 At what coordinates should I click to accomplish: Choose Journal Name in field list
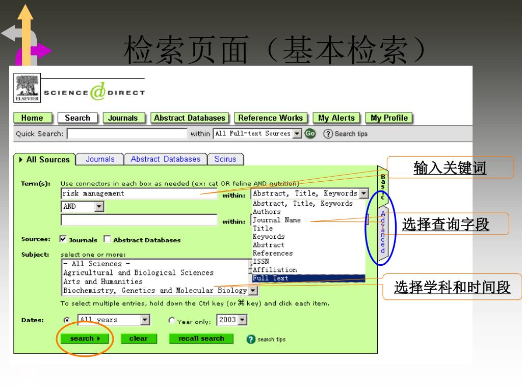277,220
